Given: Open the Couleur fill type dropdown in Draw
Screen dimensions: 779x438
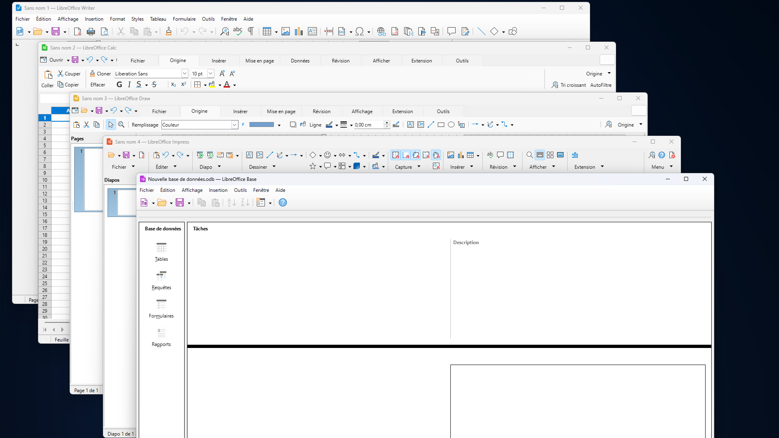Looking at the screenshot, I should [x=235, y=125].
